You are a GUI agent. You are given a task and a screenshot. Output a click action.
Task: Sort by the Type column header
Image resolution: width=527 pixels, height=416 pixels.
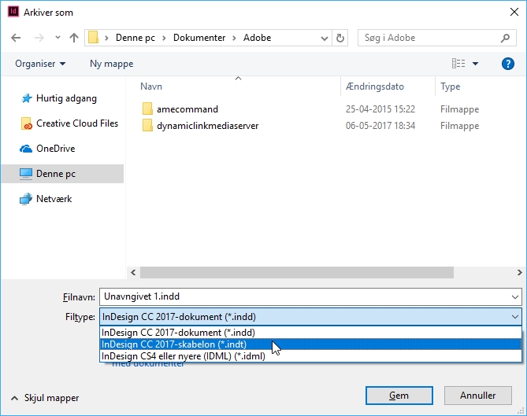coord(450,87)
